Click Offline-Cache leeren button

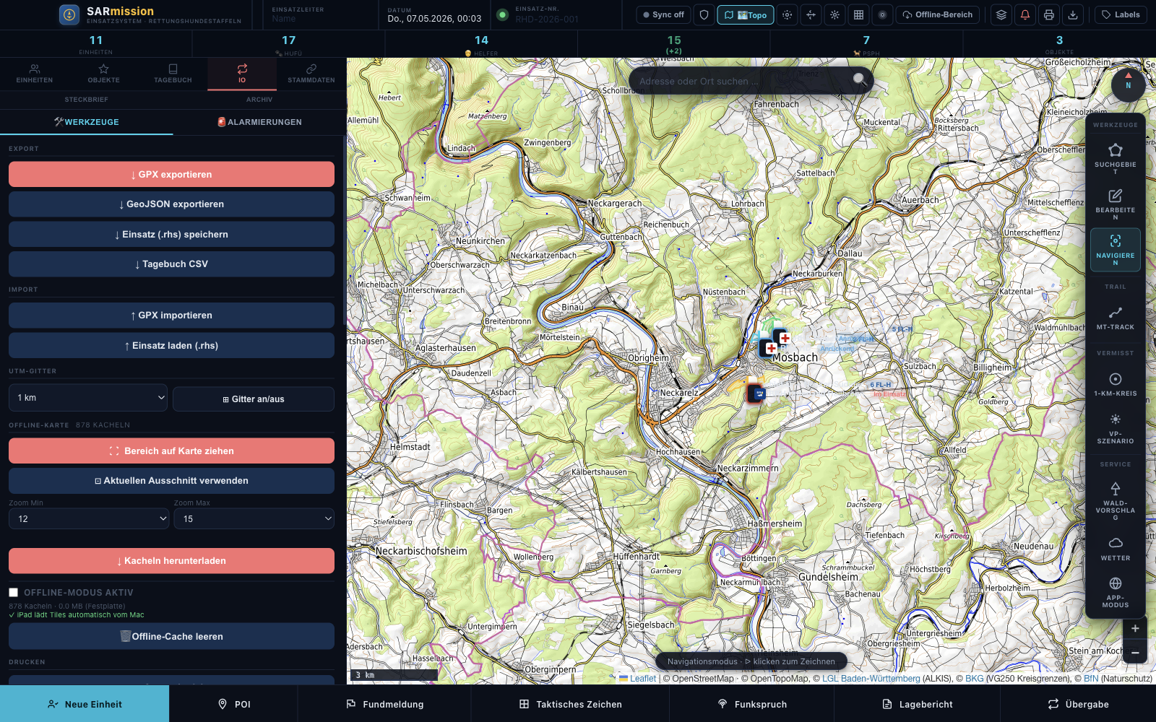coord(171,636)
